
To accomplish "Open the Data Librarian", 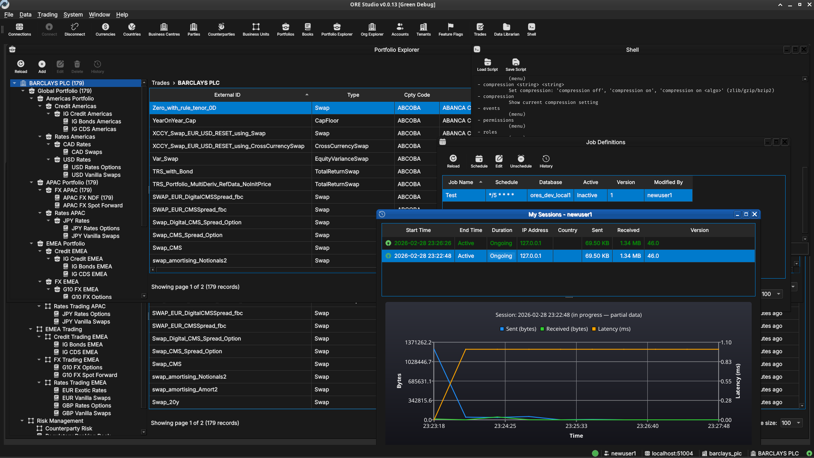I will pyautogui.click(x=506, y=29).
